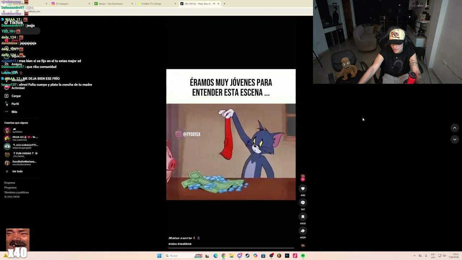The image size is (462, 260).
Task: Open the video comments bubble icon
Action: [303, 203]
